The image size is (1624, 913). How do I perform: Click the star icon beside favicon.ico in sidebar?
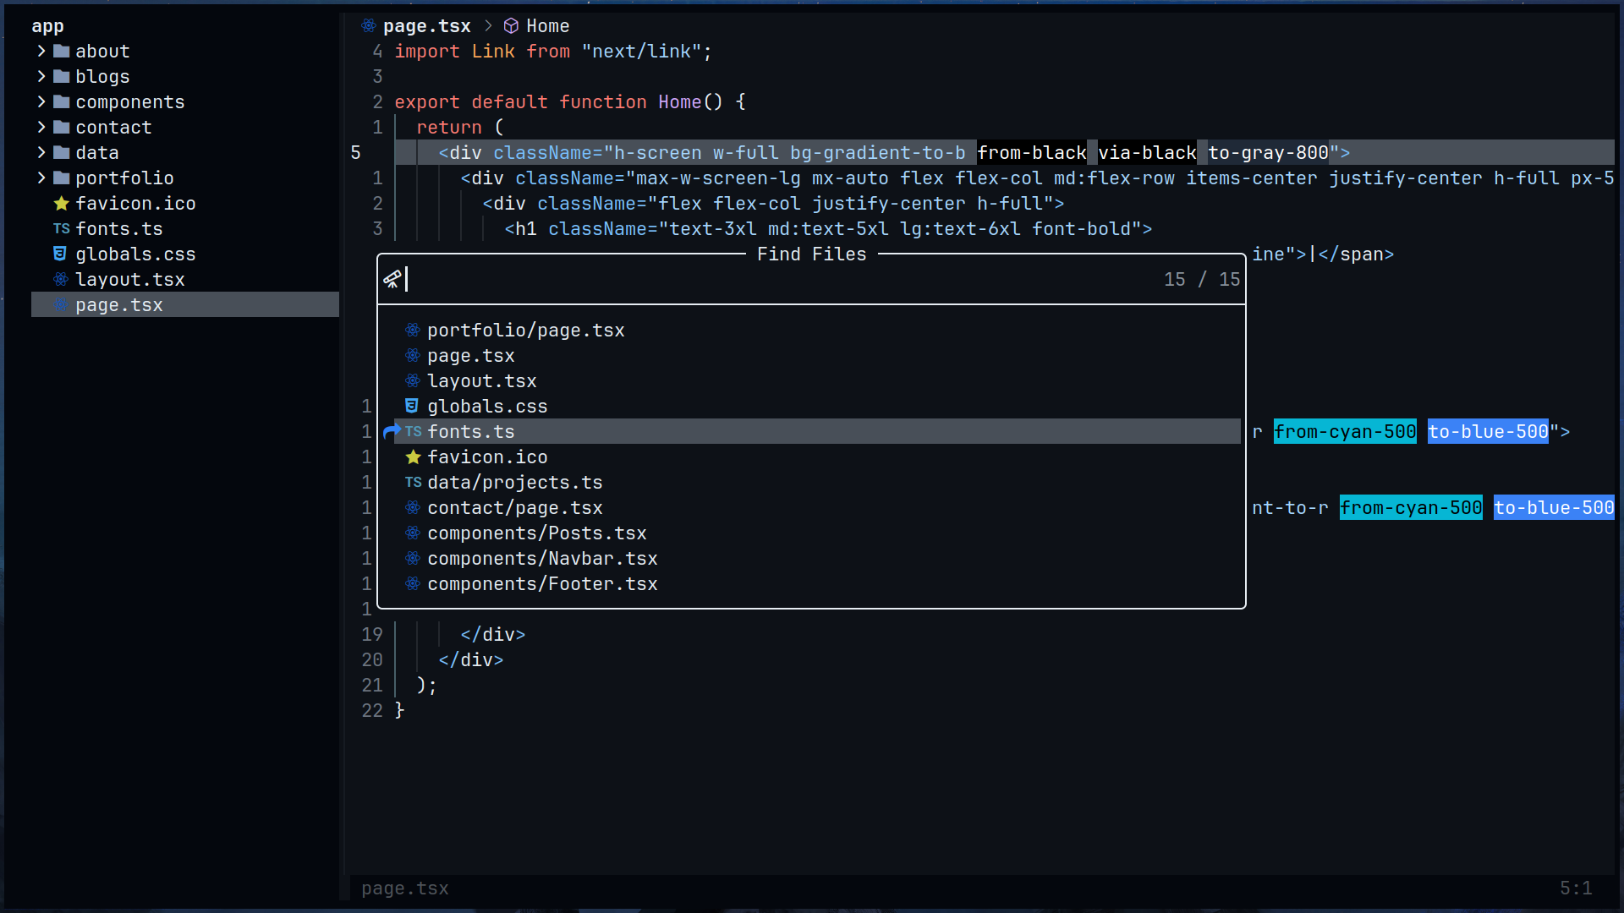coord(61,203)
